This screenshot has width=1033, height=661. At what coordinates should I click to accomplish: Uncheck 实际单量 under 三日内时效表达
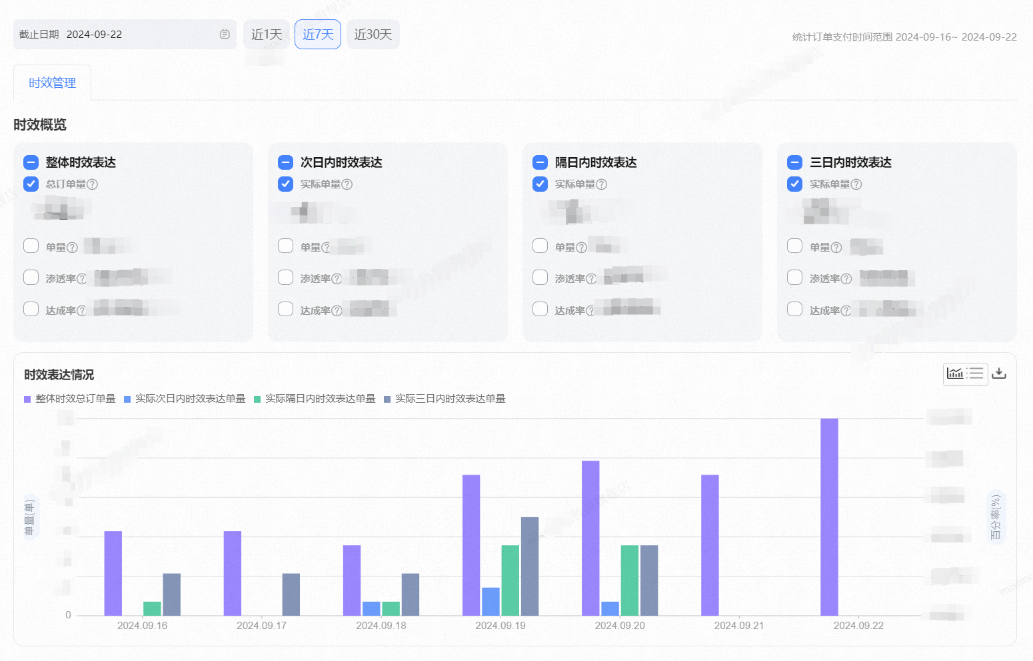click(794, 184)
